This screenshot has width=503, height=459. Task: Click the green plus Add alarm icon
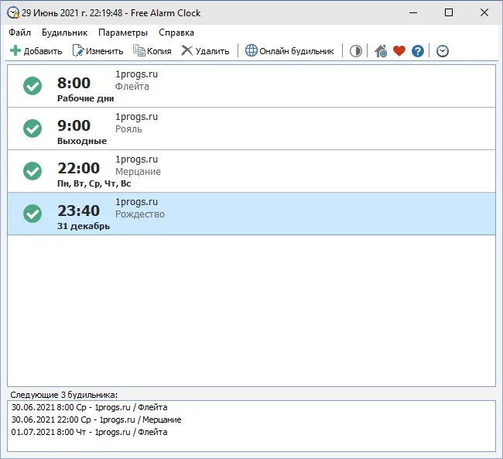point(15,51)
